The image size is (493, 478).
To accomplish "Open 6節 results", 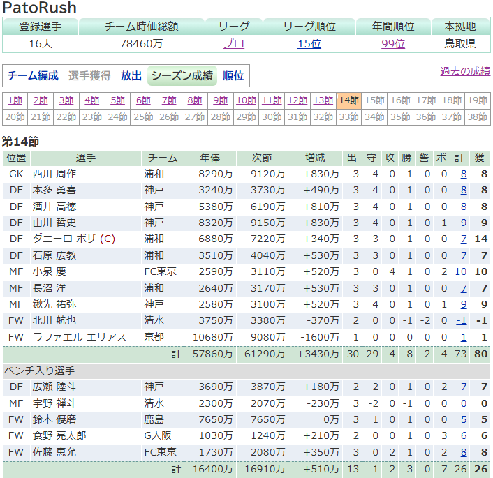I will (x=143, y=100).
